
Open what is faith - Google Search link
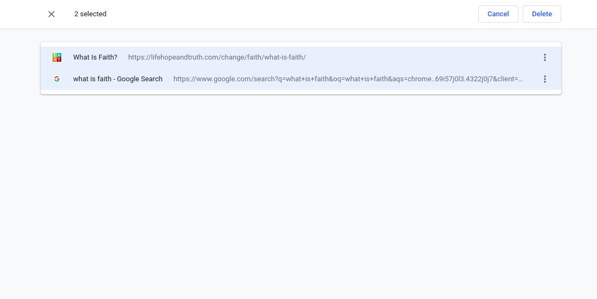coord(118,79)
